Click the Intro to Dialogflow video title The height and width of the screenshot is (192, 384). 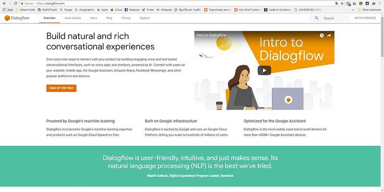[x=211, y=35]
